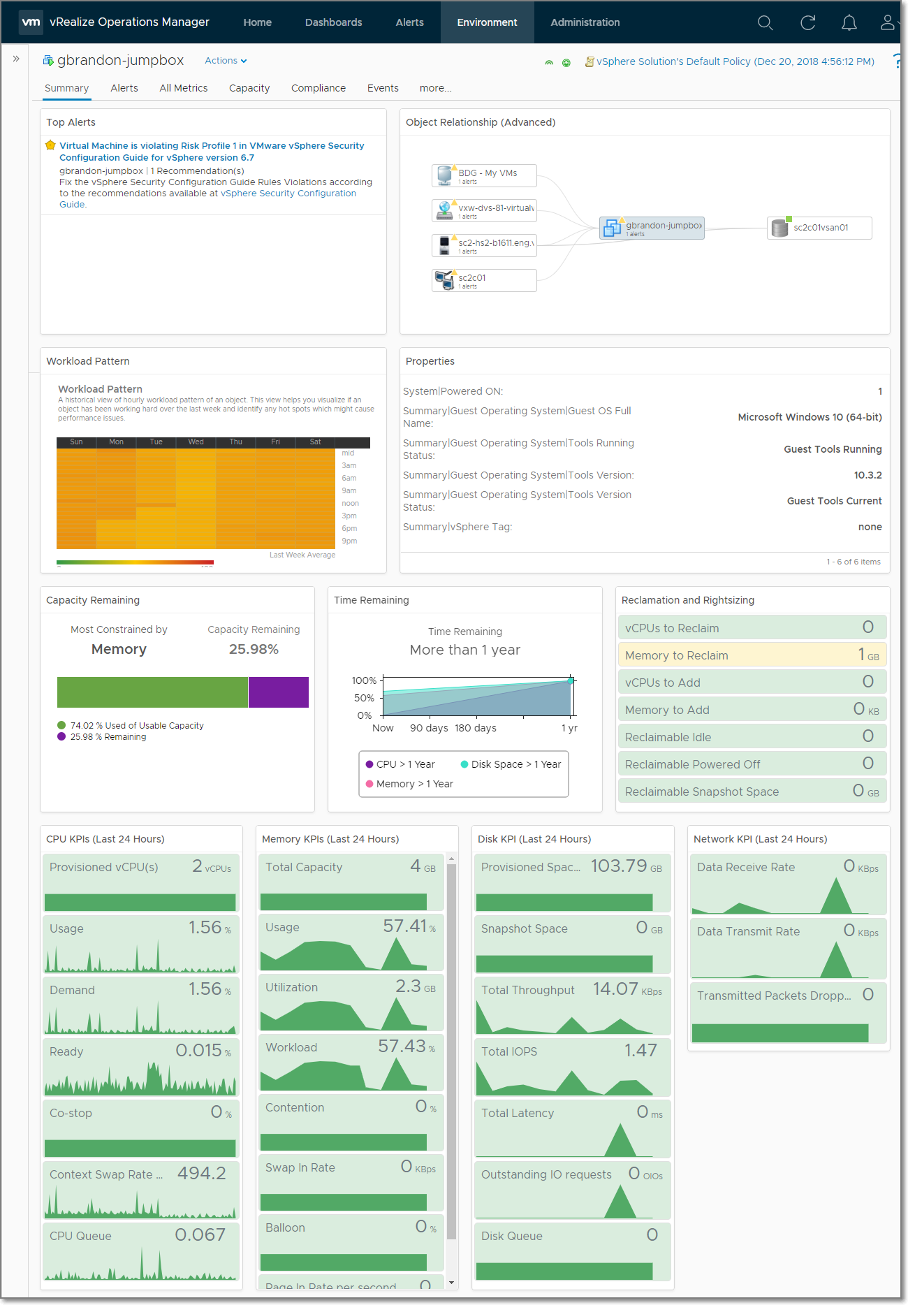Click the Context Swap Rate KPI tile

coord(140,1189)
